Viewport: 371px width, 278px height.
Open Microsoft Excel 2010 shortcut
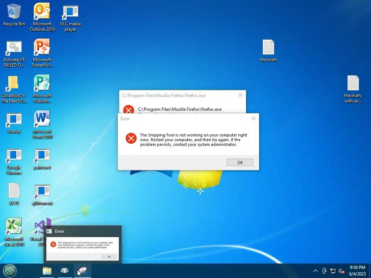pyautogui.click(x=14, y=232)
